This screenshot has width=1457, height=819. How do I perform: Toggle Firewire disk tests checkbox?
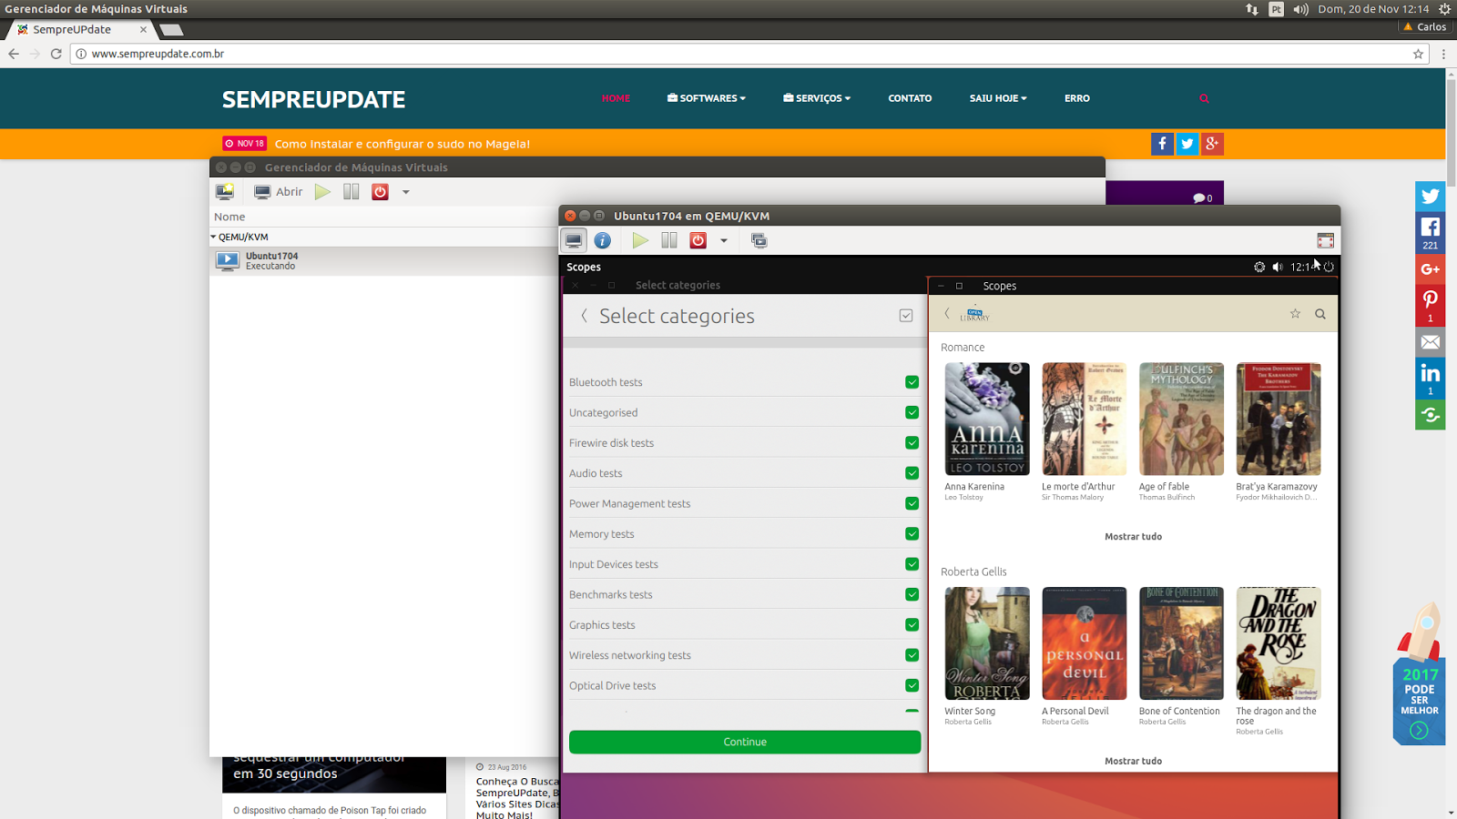[912, 442]
